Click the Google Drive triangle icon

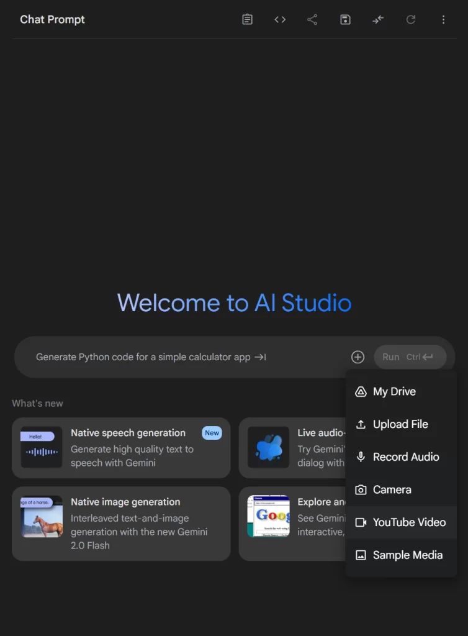tap(361, 391)
